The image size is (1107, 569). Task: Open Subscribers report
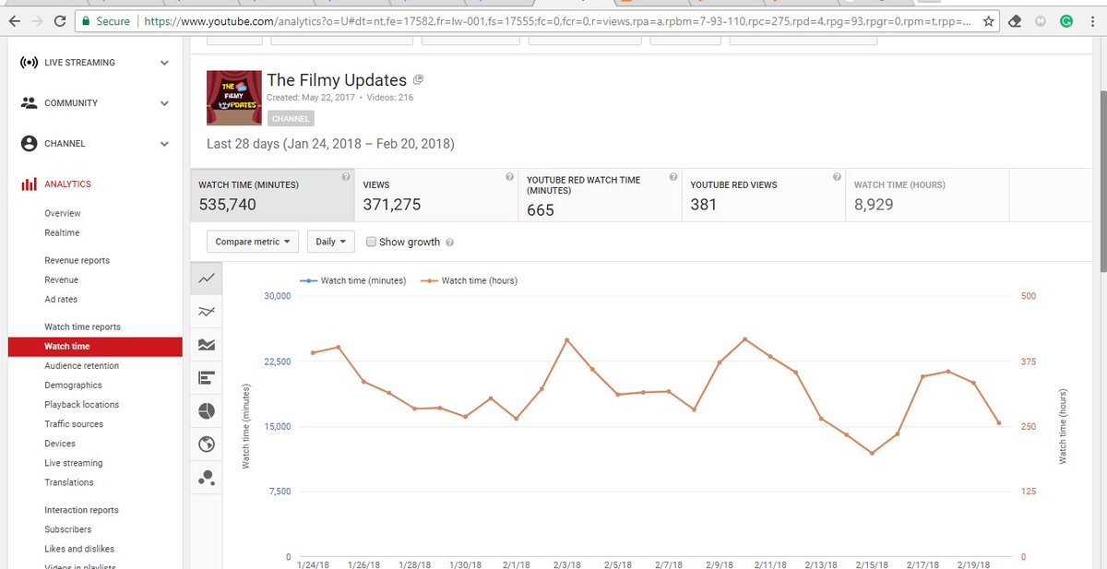click(x=68, y=528)
